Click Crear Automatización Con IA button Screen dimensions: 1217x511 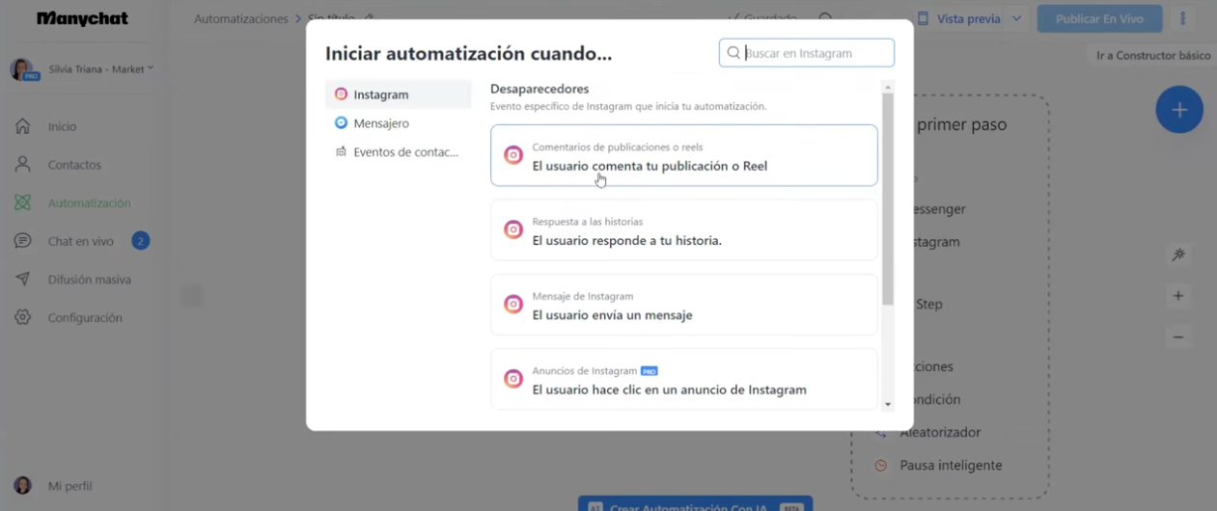[x=695, y=503]
